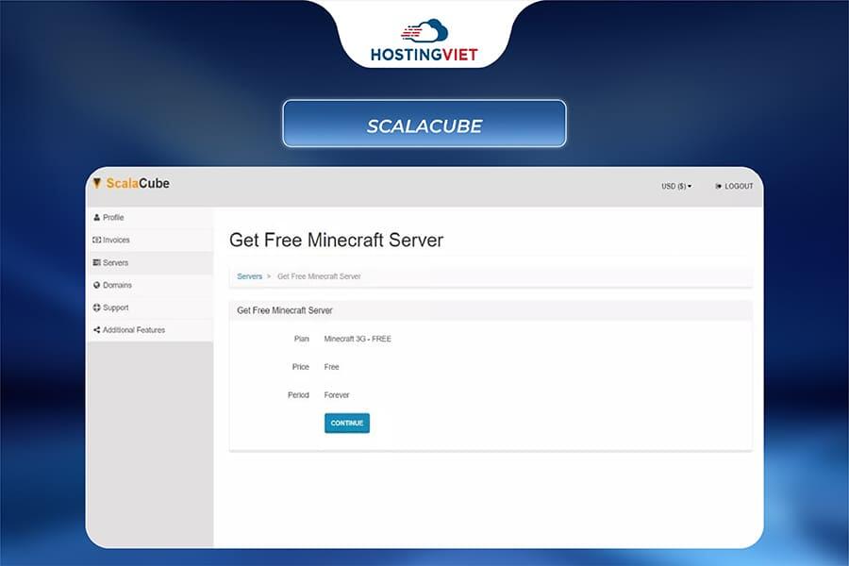Viewport: 849px width, 566px height.
Task: Open the Profile menu item
Action: coord(113,218)
